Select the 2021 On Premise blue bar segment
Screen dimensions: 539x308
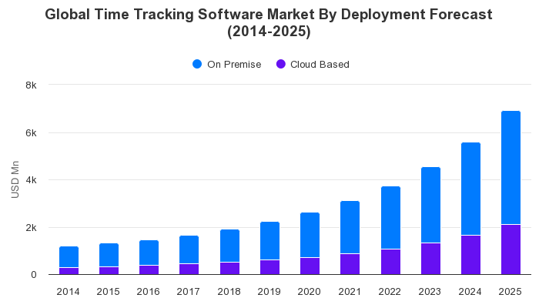coord(350,227)
